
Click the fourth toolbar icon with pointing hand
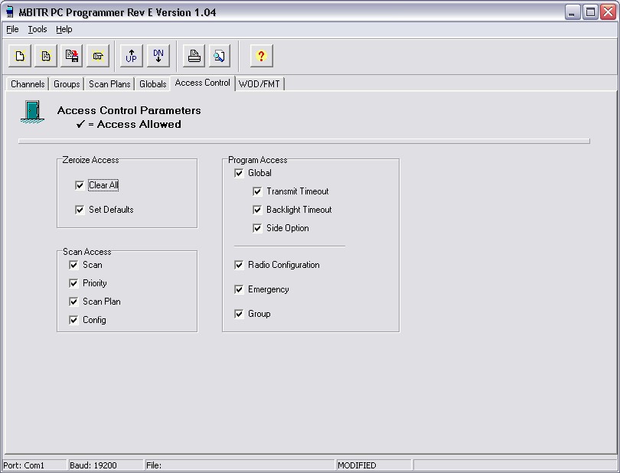97,56
